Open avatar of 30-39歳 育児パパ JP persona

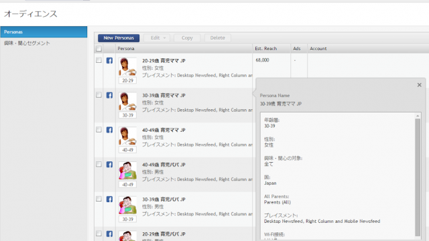[127, 206]
